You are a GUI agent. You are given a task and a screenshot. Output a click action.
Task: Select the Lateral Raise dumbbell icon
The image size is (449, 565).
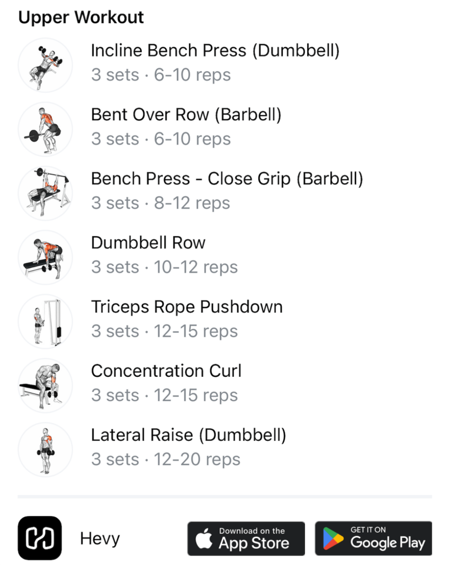(x=45, y=450)
